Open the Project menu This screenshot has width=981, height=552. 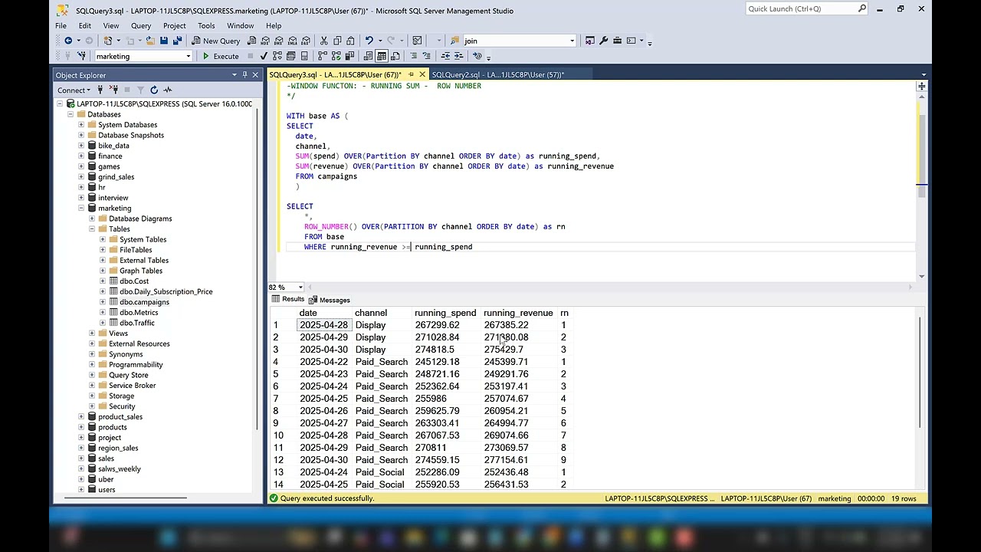point(174,25)
